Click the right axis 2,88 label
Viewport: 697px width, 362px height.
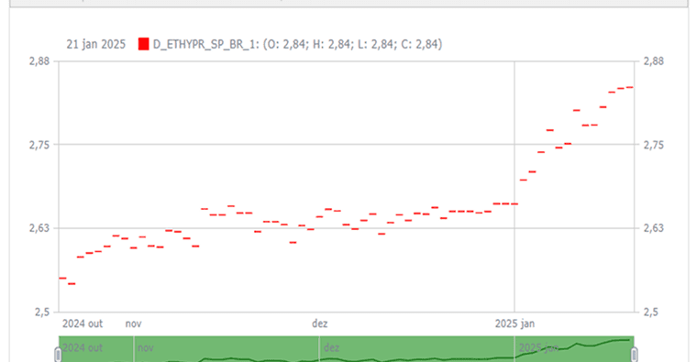[653, 61]
